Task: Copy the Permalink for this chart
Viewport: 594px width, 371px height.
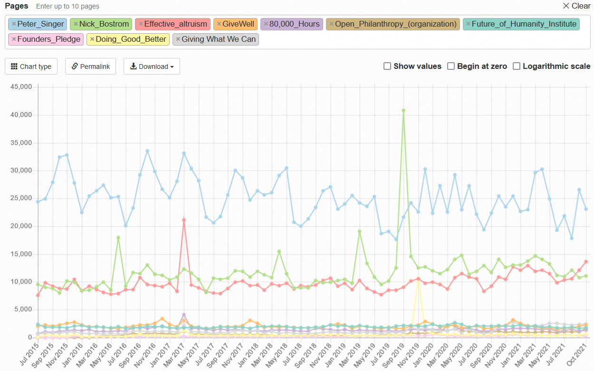Action: click(91, 67)
